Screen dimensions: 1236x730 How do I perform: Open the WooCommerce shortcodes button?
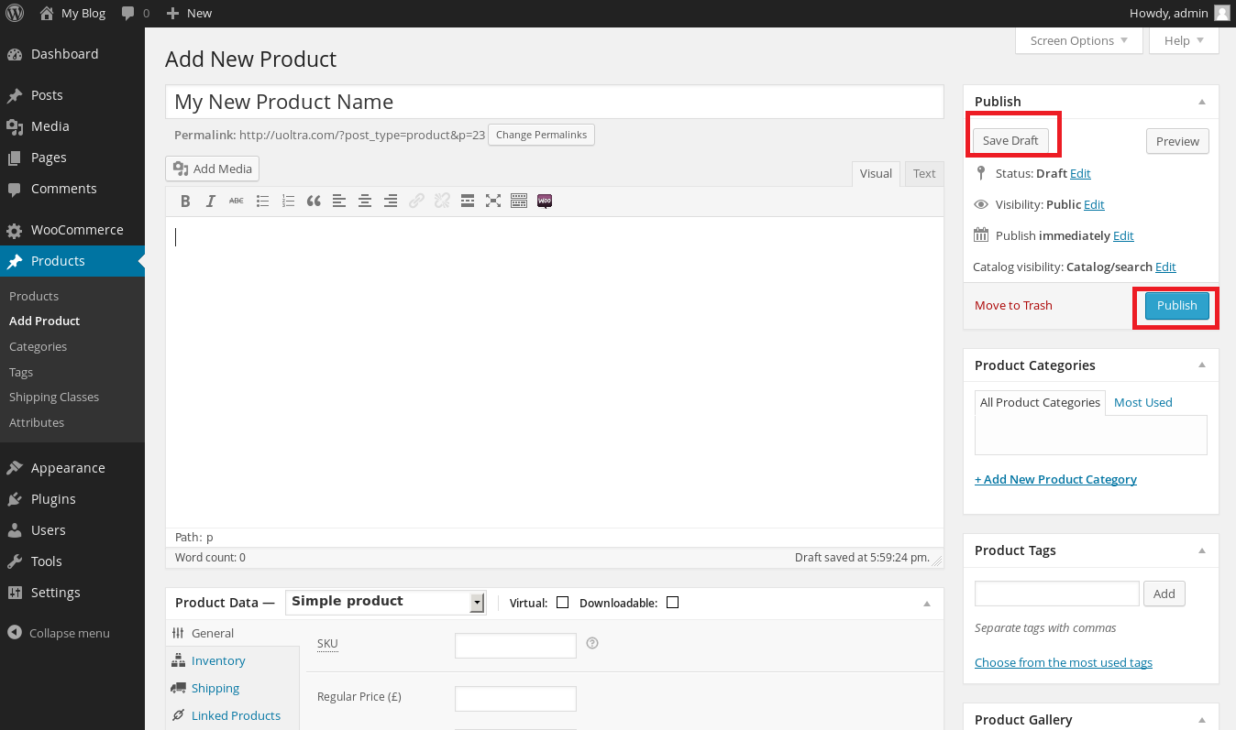click(545, 201)
